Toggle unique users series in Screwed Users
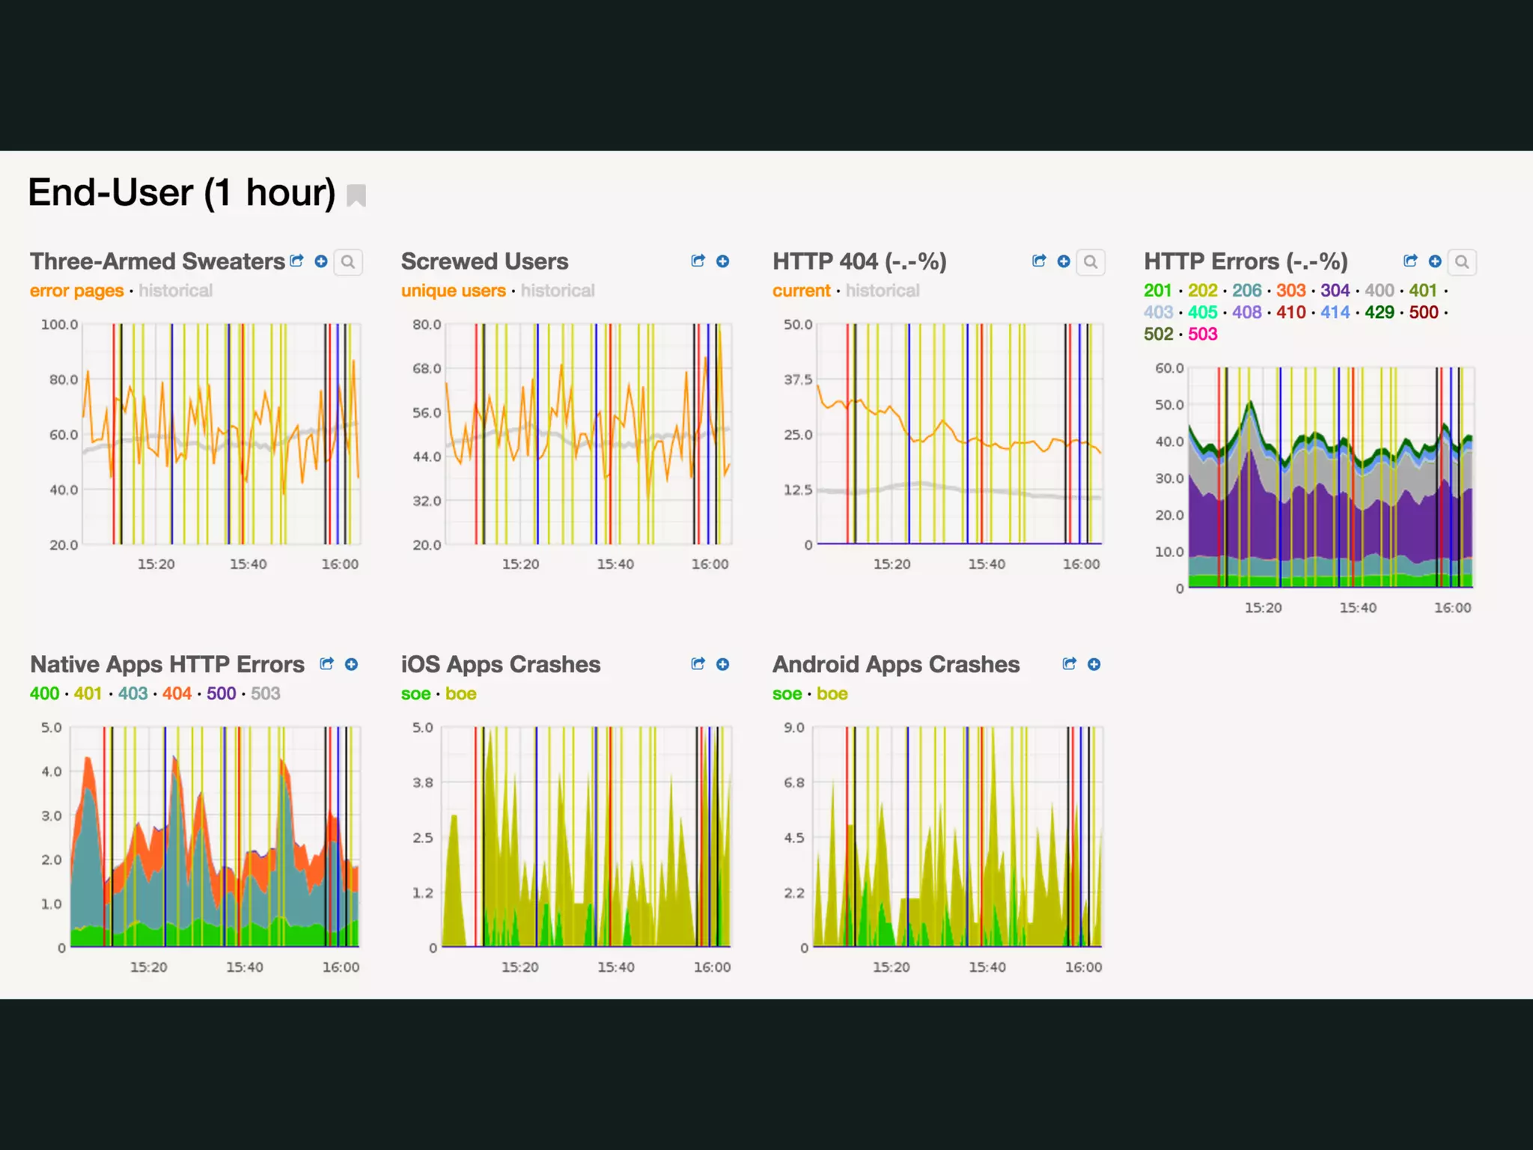The image size is (1533, 1150). tap(453, 290)
